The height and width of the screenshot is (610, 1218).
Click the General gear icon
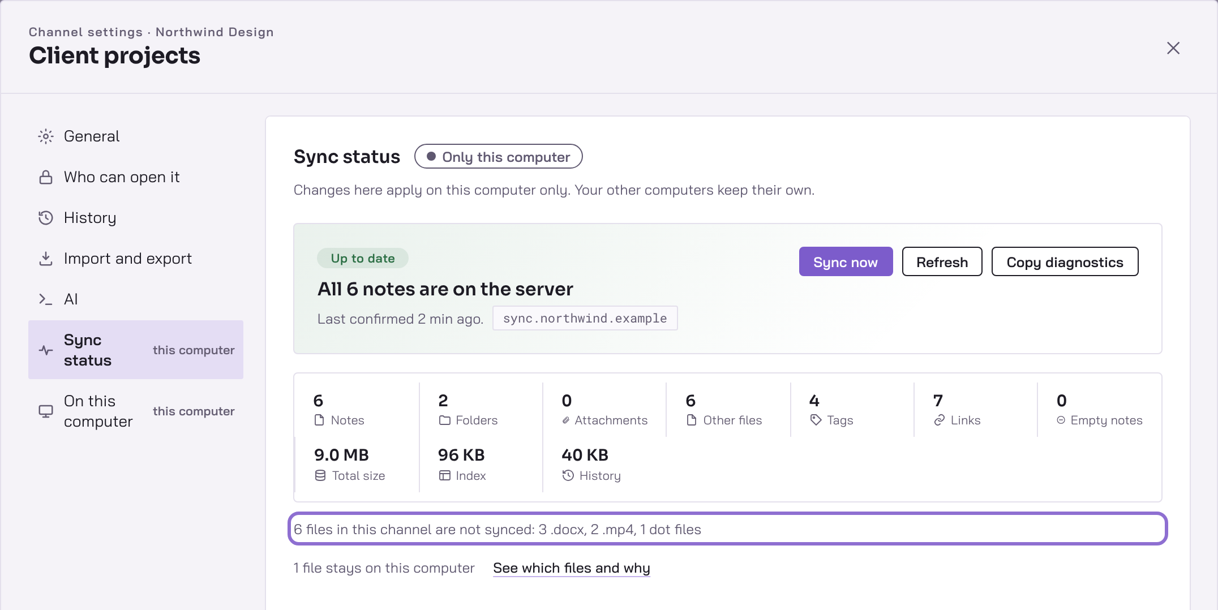[x=46, y=136]
